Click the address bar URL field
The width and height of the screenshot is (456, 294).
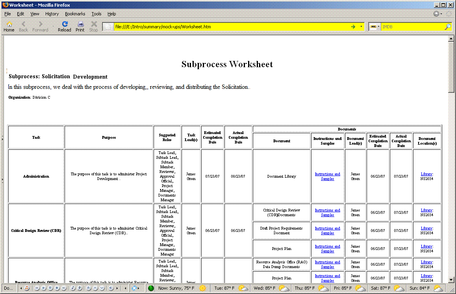click(231, 27)
